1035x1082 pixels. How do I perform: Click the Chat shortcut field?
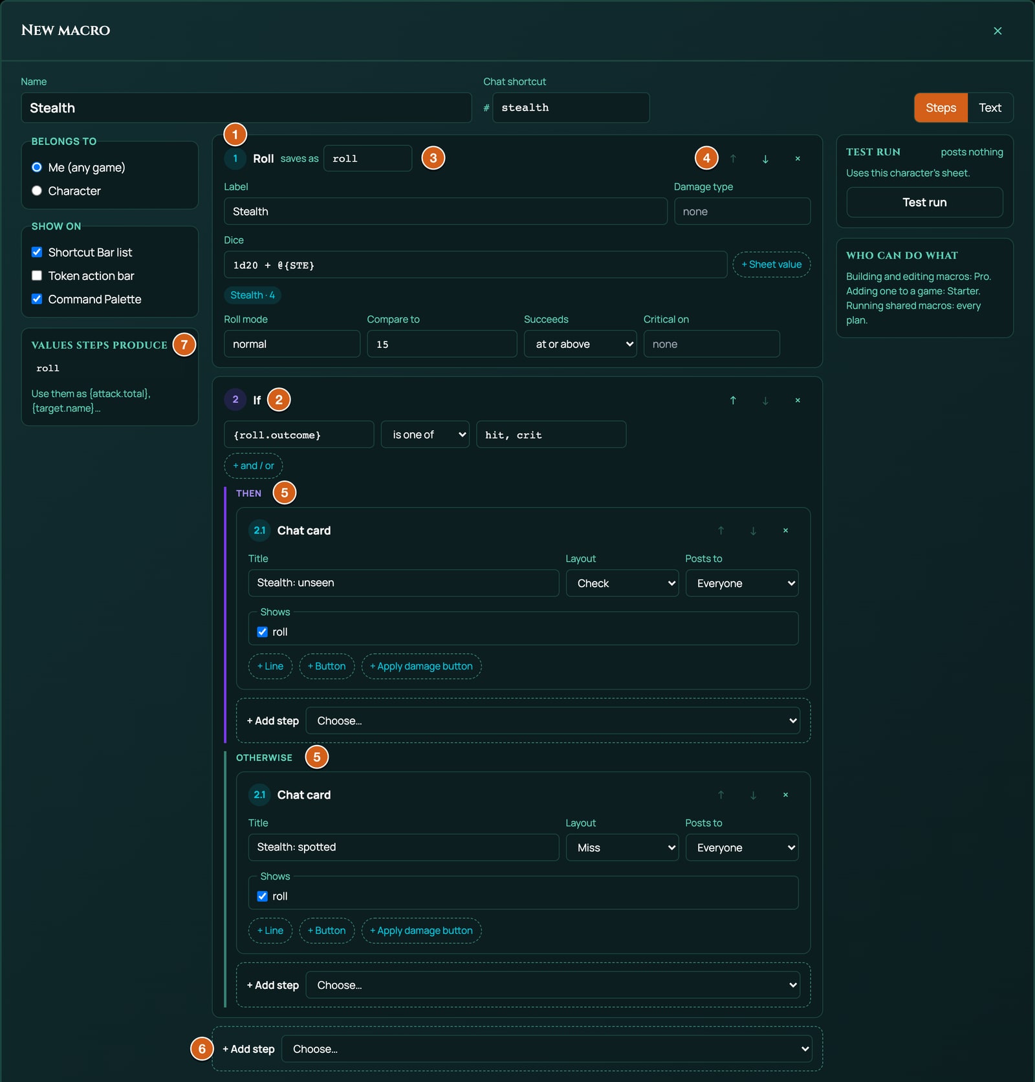571,108
